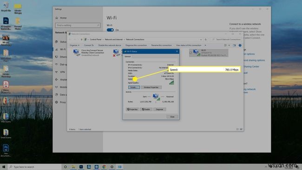Click refresh icon in address bar

205,39
